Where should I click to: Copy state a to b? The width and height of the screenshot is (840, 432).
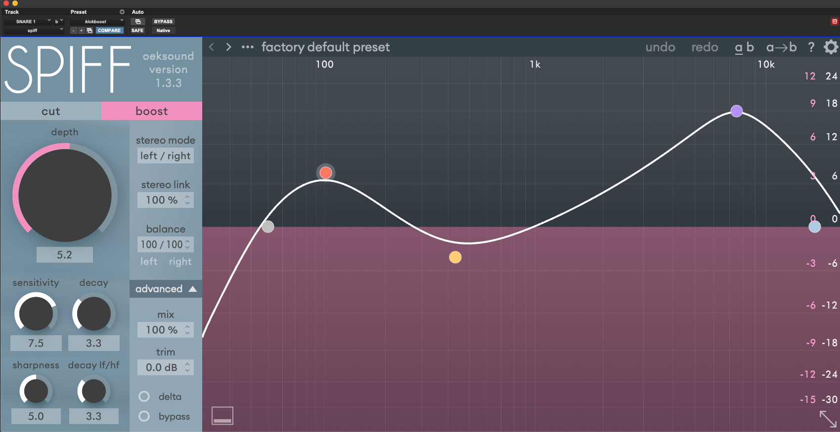pyautogui.click(x=781, y=47)
